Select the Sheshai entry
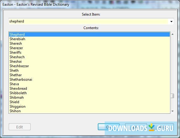Image resolution: width=180 pixels, height=138 pixels. click(x=89, y=61)
